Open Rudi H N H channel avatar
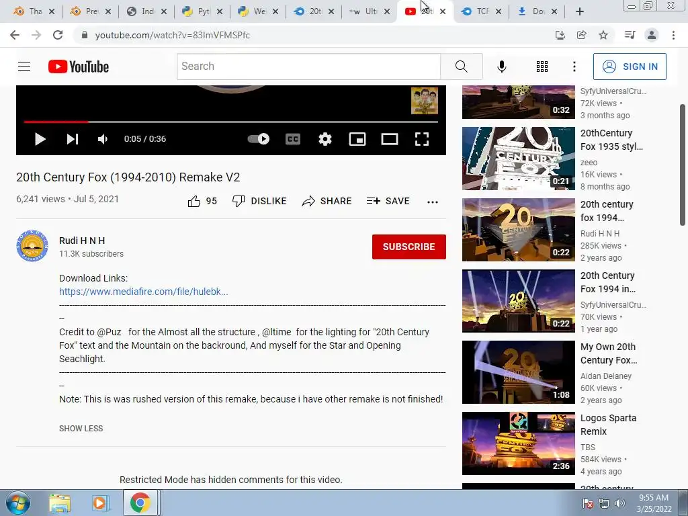This screenshot has width=688, height=516. tap(32, 246)
